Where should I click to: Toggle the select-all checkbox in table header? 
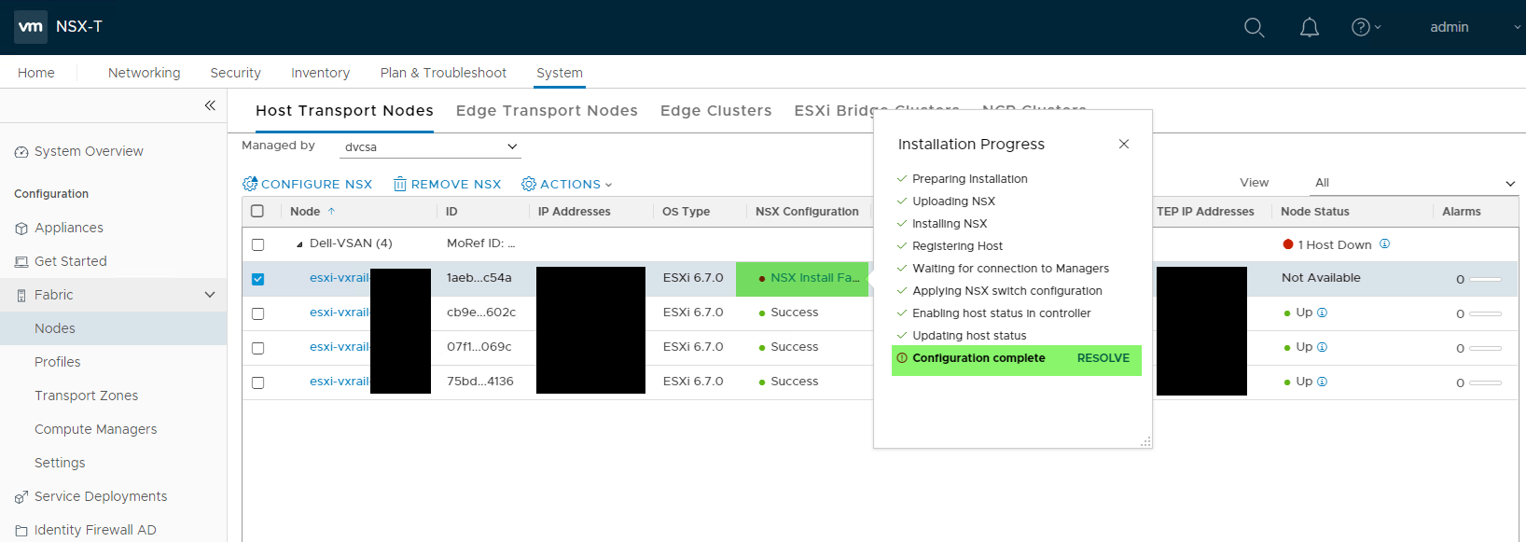(x=257, y=211)
